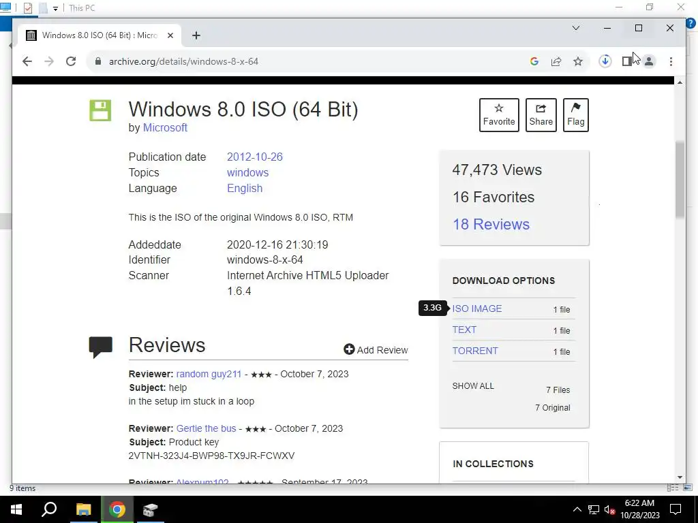Open the Microsoft author link
The width and height of the screenshot is (698, 523).
tap(165, 127)
